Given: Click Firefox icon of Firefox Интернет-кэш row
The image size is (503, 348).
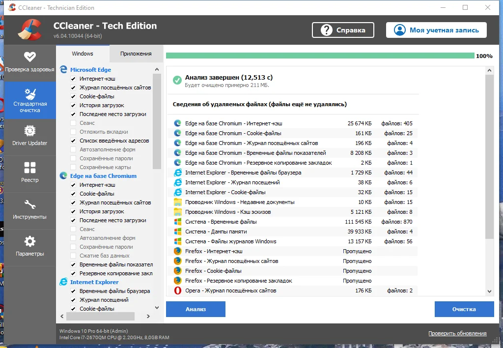Looking at the screenshot, I should coord(177,251).
